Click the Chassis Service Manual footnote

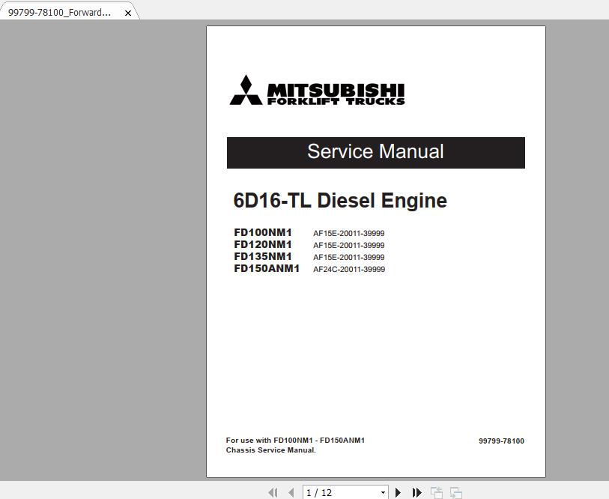coord(270,450)
